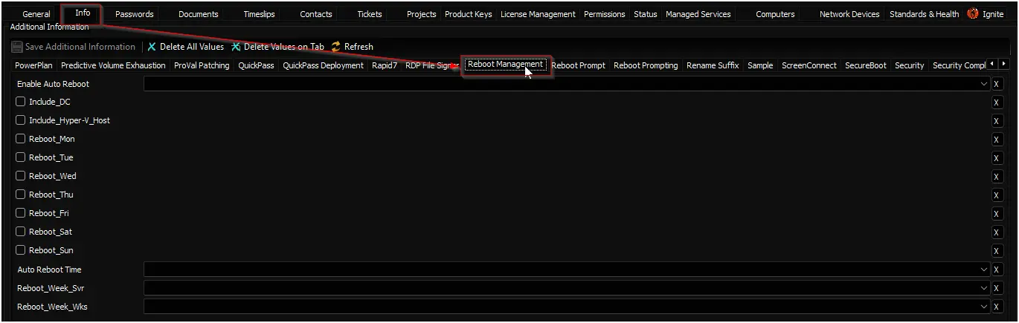
Task: Open the Timeslips tab
Action: click(x=260, y=14)
